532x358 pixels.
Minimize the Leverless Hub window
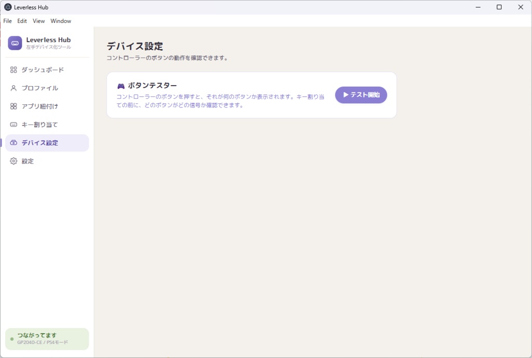(478, 7)
